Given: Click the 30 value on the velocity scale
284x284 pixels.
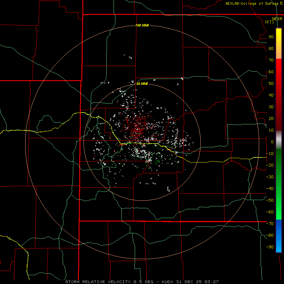Looking at the screenshot, I should click(271, 107).
